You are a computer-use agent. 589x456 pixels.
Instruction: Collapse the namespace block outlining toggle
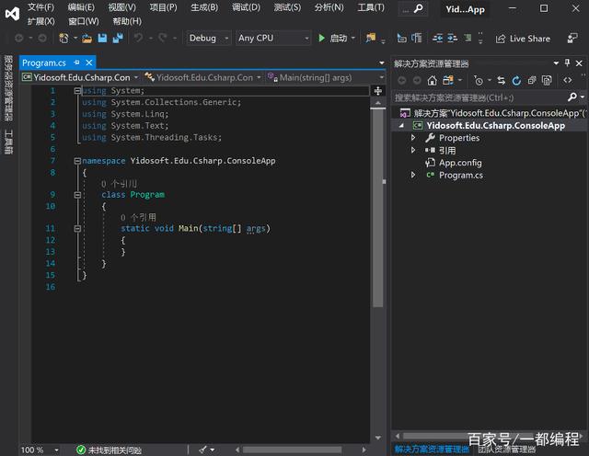click(x=77, y=161)
